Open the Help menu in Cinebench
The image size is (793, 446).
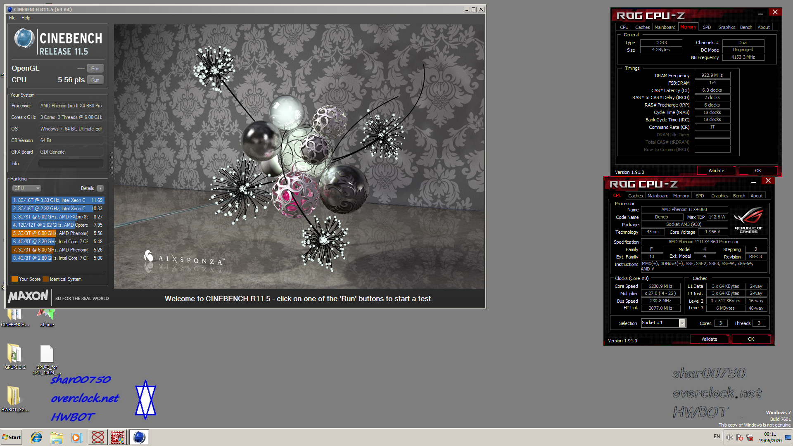(26, 18)
